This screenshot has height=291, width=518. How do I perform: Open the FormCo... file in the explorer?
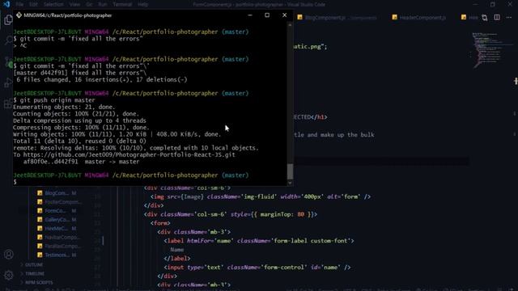(x=57, y=211)
